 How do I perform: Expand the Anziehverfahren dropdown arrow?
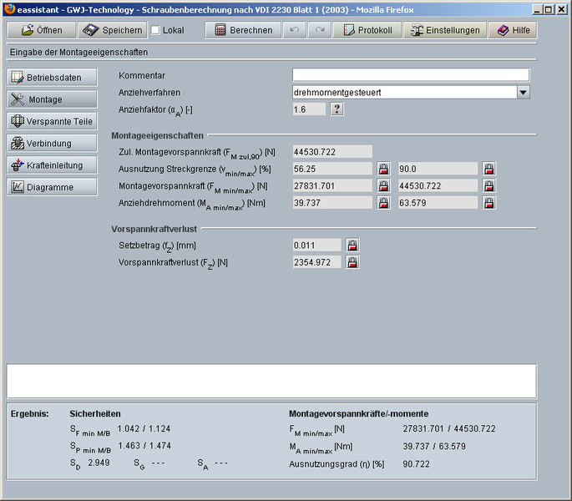coord(523,92)
